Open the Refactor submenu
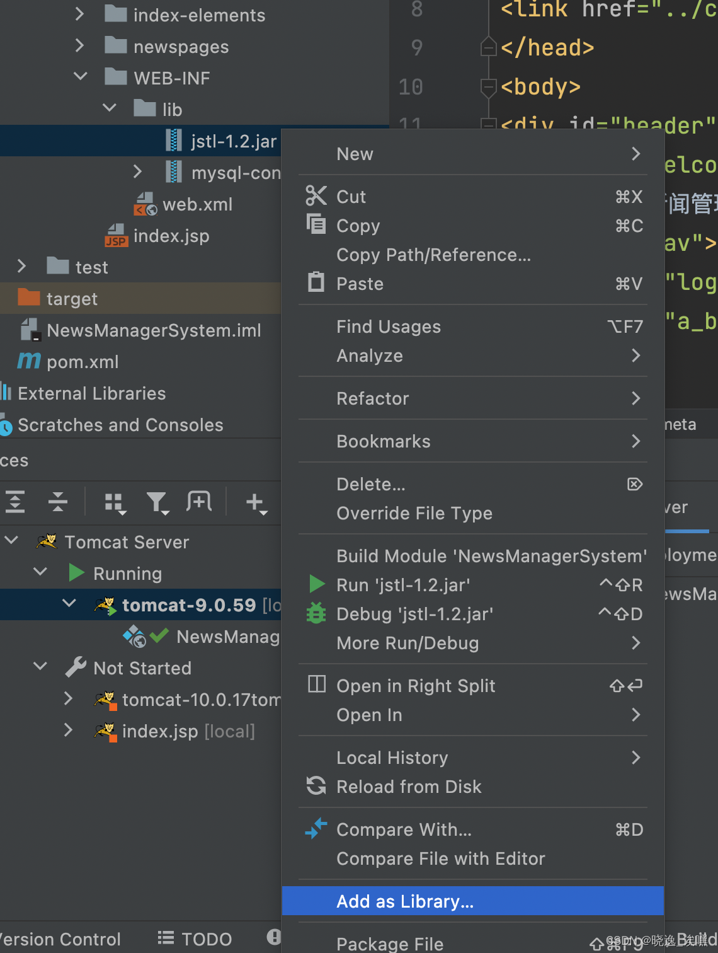The image size is (718, 953). [472, 398]
